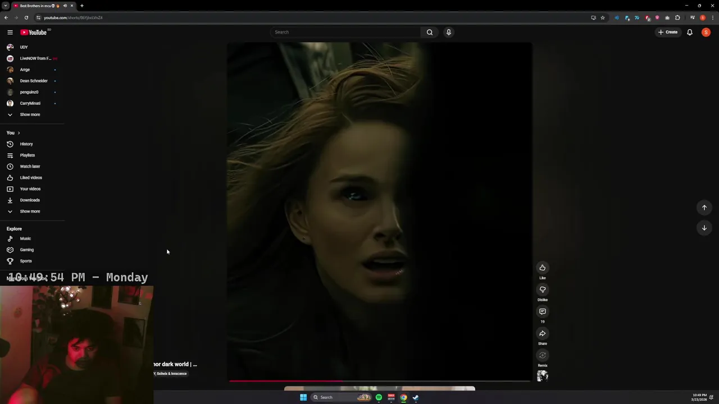Click the Create button
This screenshot has height=404, width=719.
[x=668, y=32]
